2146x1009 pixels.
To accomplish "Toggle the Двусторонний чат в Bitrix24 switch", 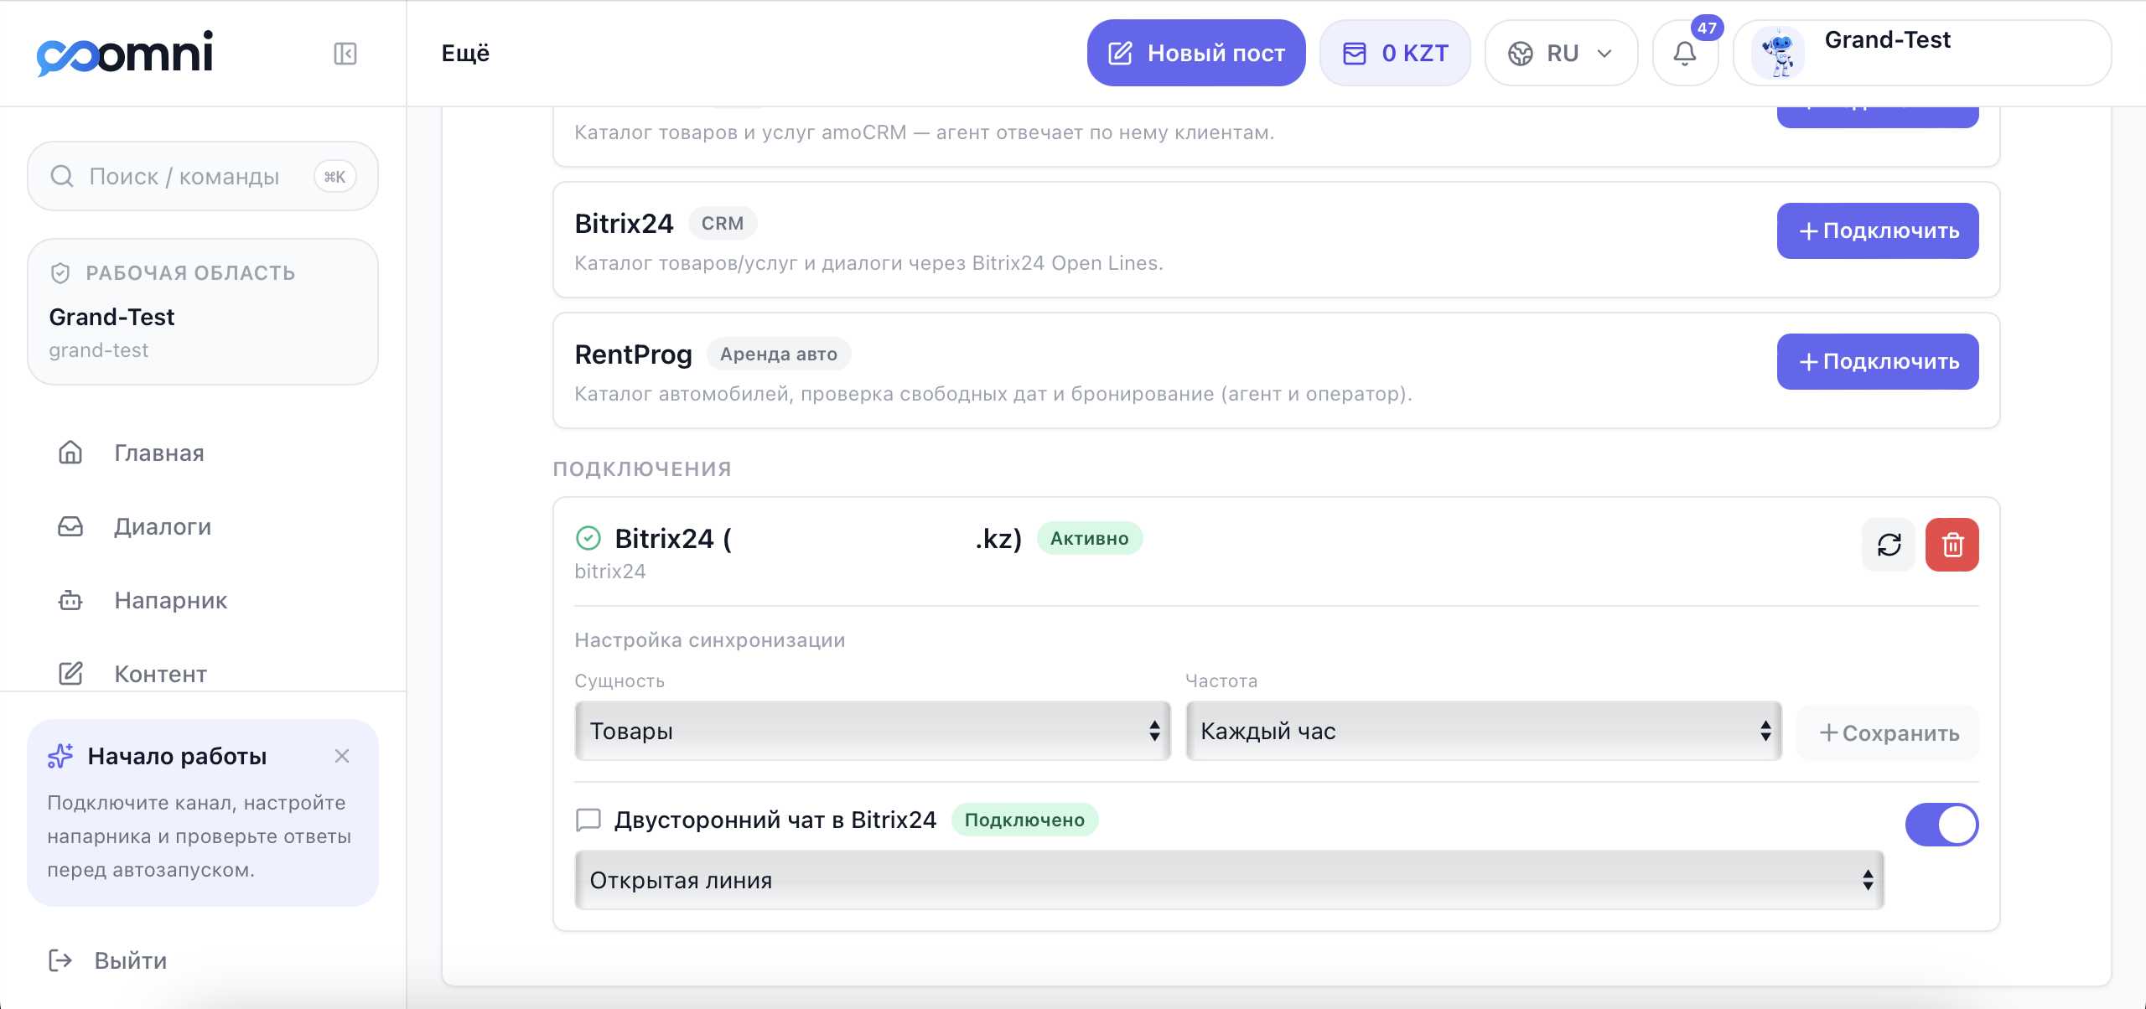I will (1941, 825).
